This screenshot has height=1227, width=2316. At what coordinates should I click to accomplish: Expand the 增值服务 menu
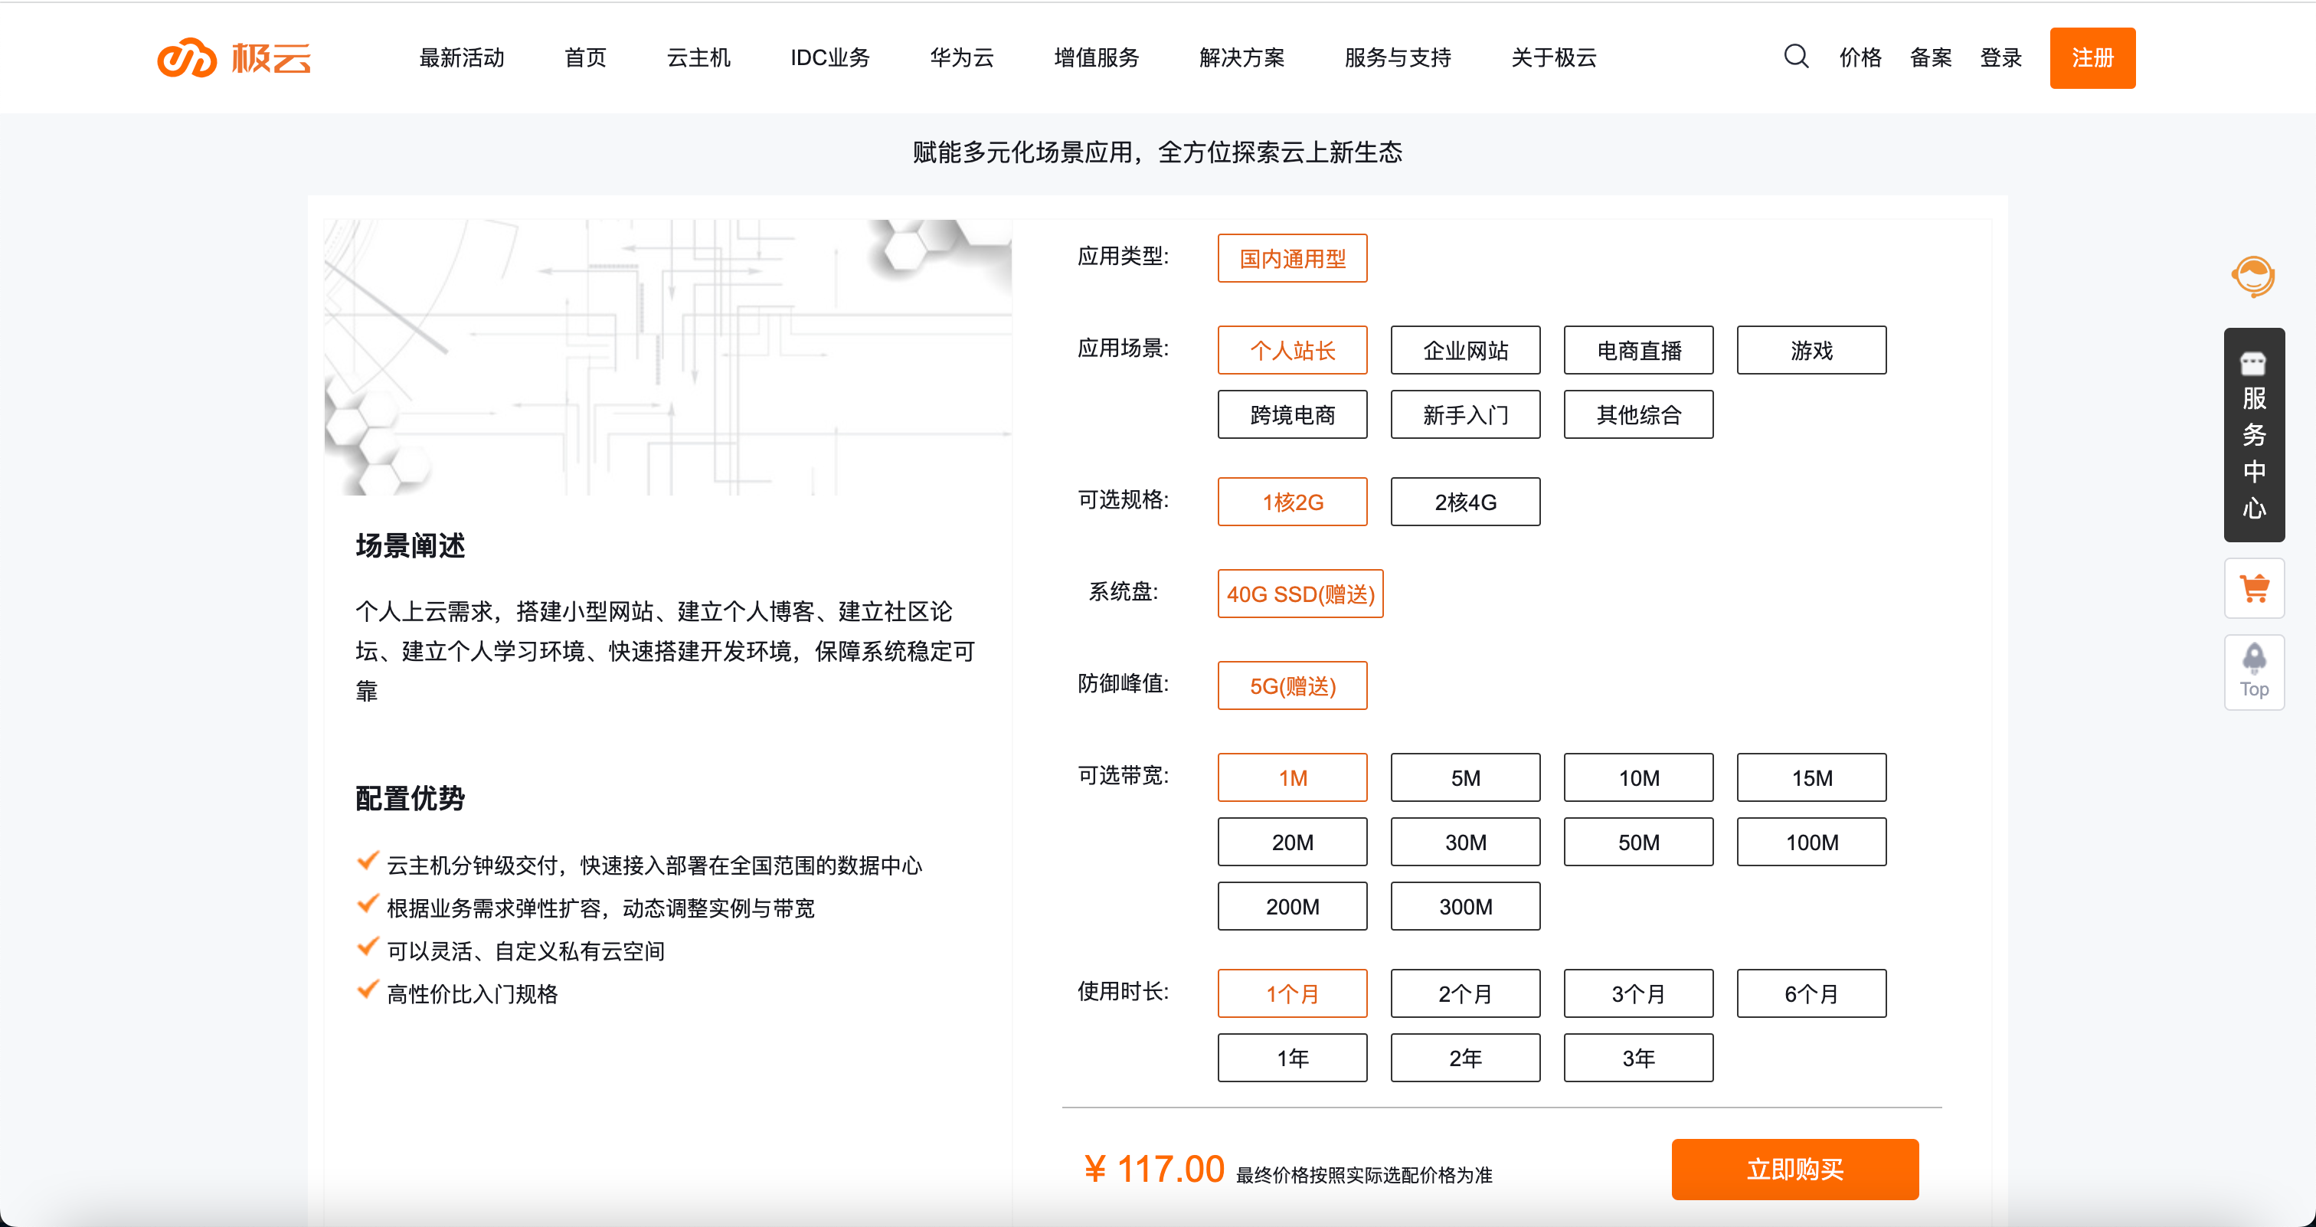1096,58
